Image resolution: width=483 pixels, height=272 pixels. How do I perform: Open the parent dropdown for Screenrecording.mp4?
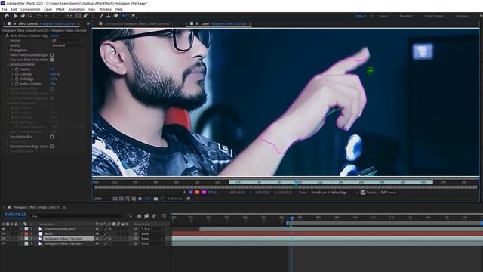(x=152, y=229)
